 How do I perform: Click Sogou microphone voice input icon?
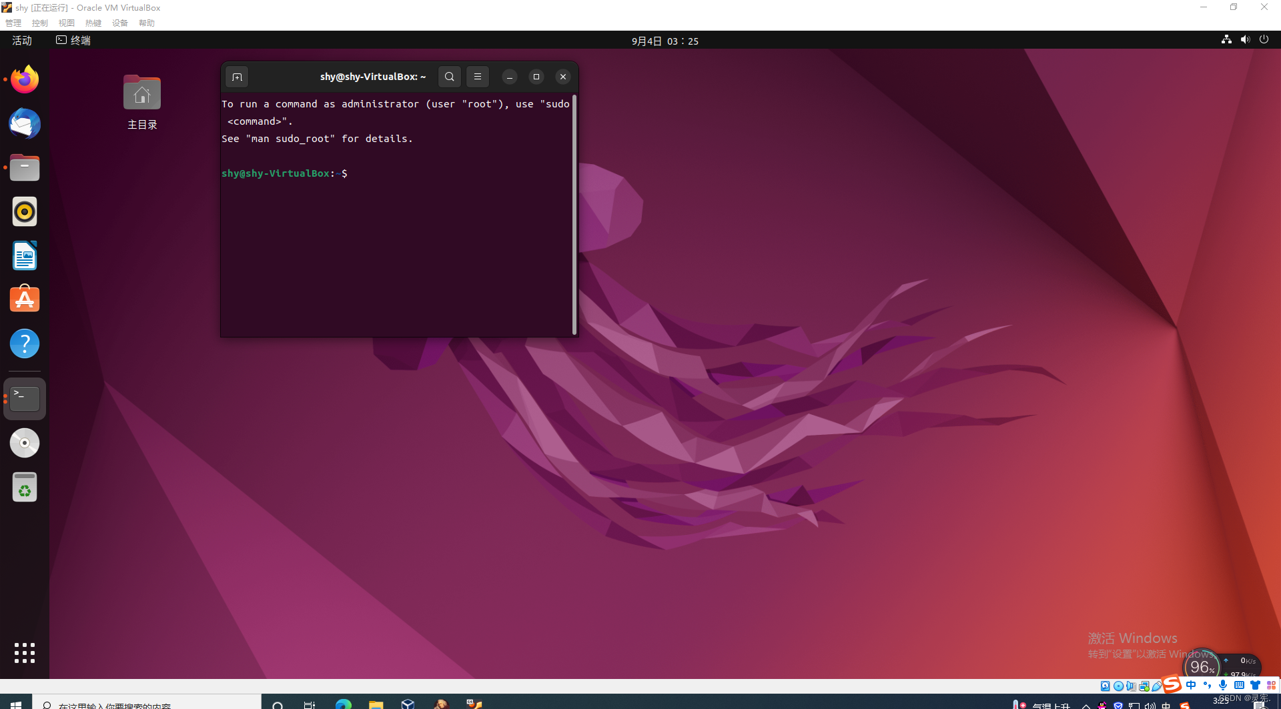[x=1223, y=685]
